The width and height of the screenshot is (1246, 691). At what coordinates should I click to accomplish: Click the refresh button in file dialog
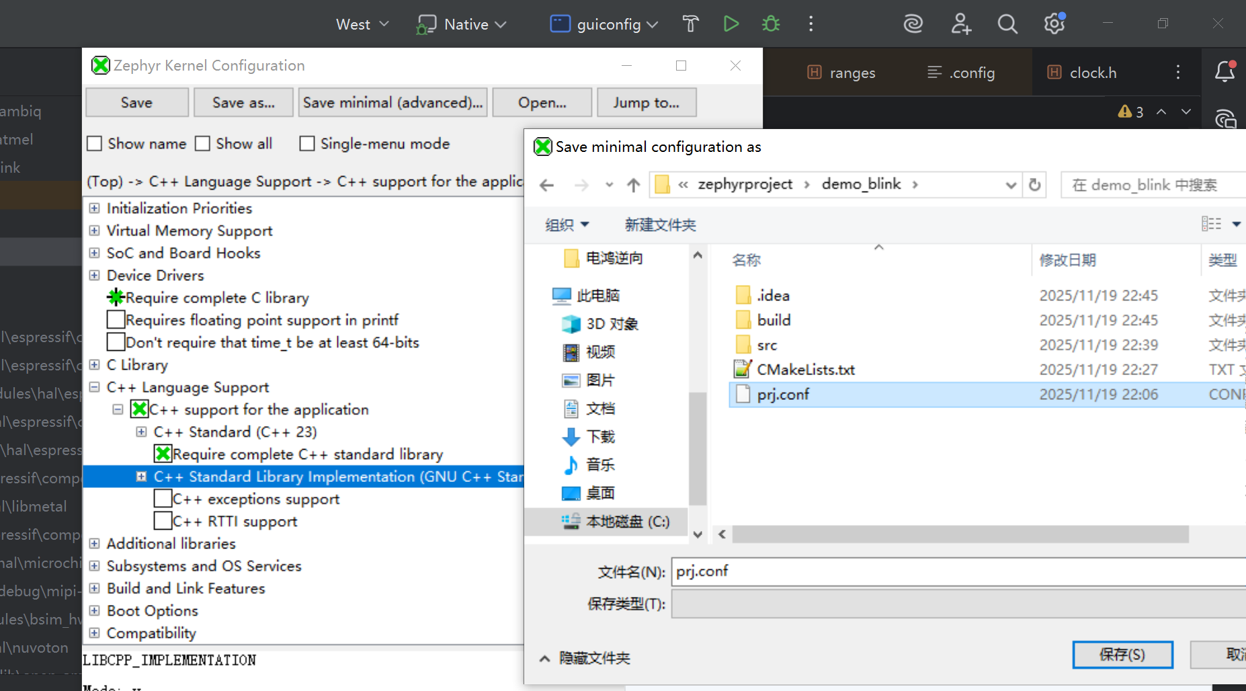click(x=1035, y=185)
